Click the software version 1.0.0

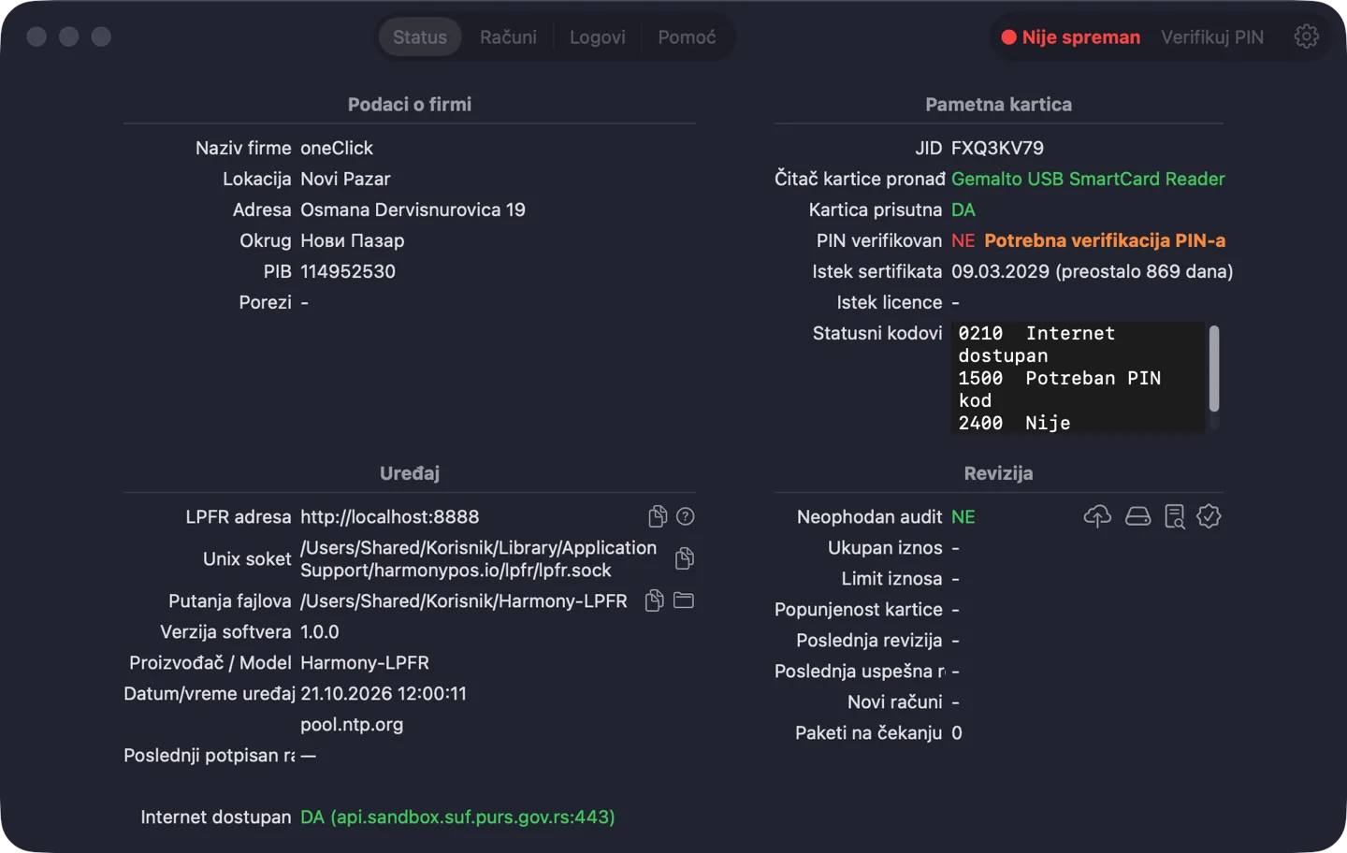[x=320, y=631]
